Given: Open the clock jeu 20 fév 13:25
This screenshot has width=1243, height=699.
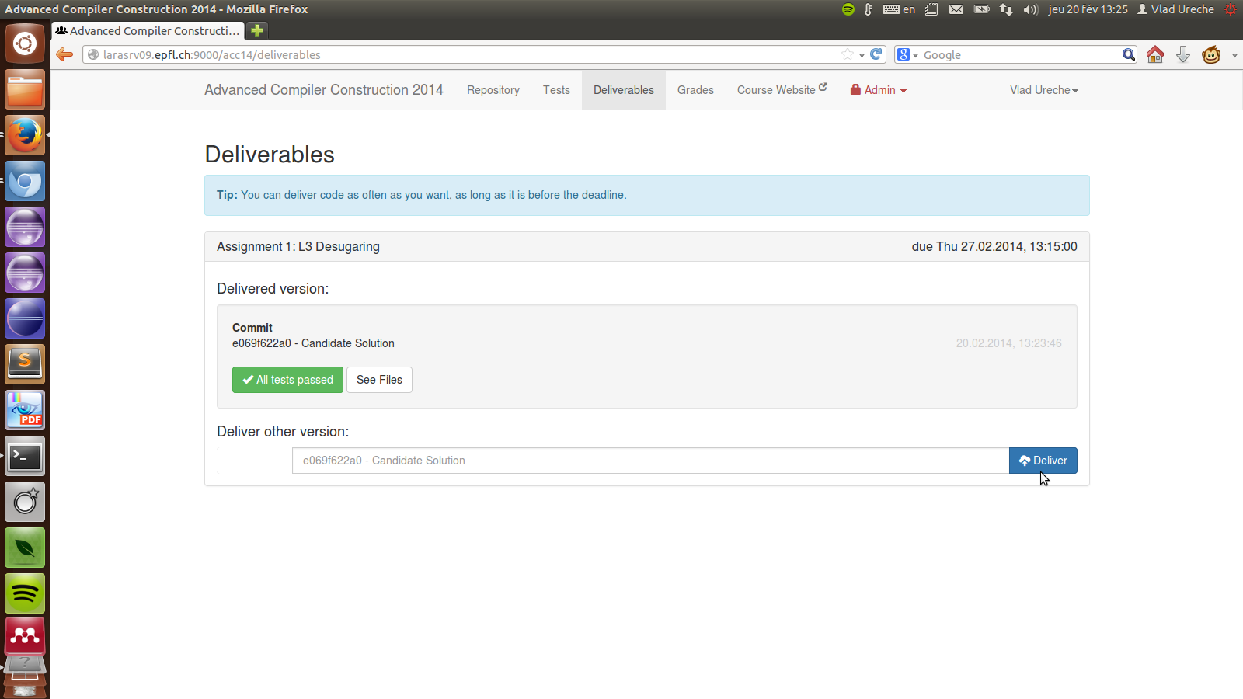Looking at the screenshot, I should point(1088,9).
